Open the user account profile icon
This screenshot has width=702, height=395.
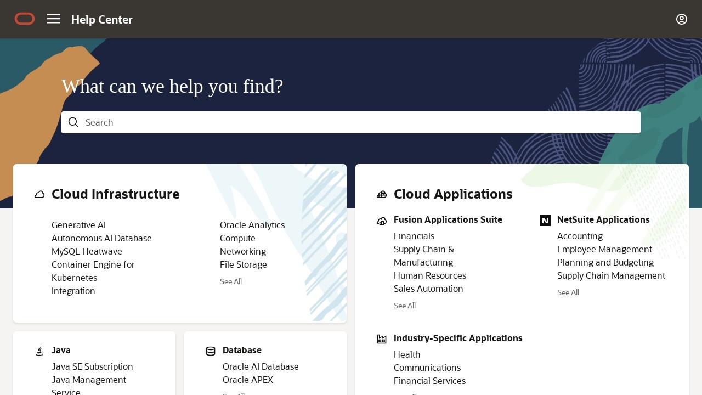click(682, 19)
